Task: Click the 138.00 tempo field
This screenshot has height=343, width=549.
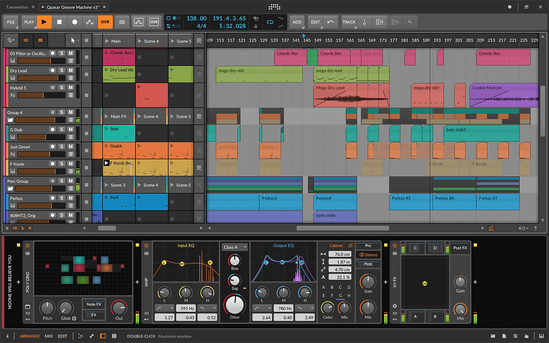Action: (196, 18)
